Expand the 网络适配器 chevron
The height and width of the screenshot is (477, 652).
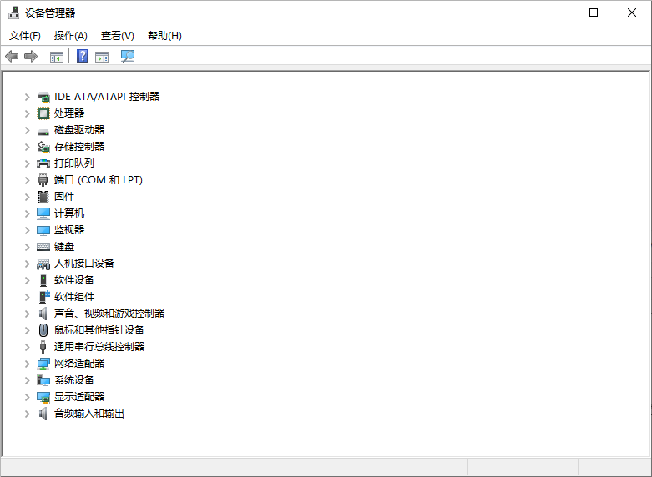pos(27,364)
